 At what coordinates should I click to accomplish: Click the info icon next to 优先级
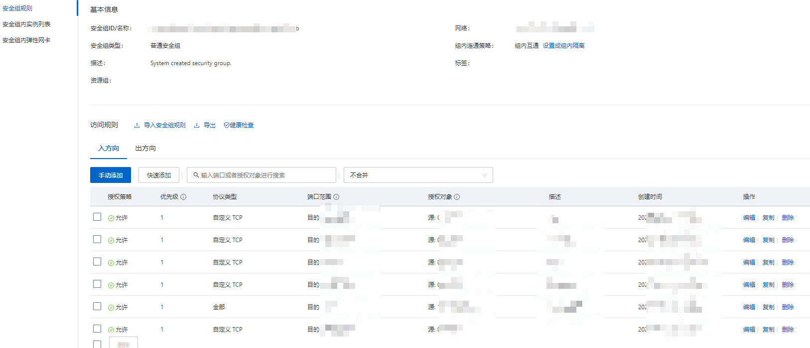tap(183, 197)
